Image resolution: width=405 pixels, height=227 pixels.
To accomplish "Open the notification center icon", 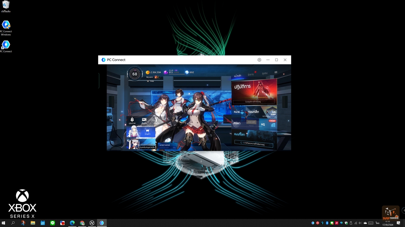I will (398, 223).
